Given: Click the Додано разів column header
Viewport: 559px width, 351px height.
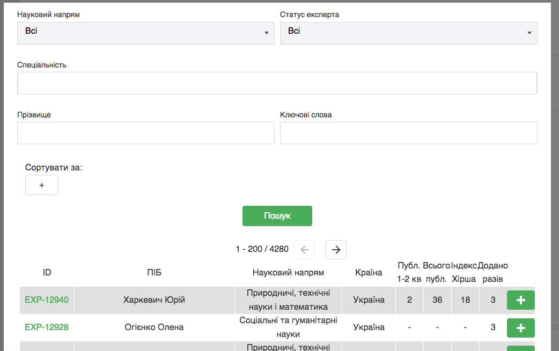Looking at the screenshot, I should 492,272.
